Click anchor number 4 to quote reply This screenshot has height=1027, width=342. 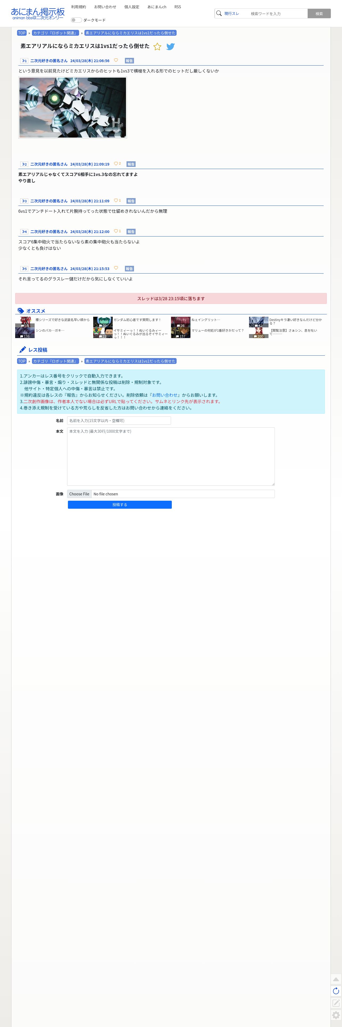24,232
